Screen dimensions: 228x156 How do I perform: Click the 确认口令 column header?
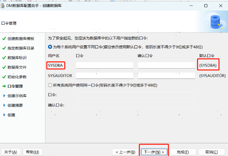pyautogui.click(x=145, y=56)
